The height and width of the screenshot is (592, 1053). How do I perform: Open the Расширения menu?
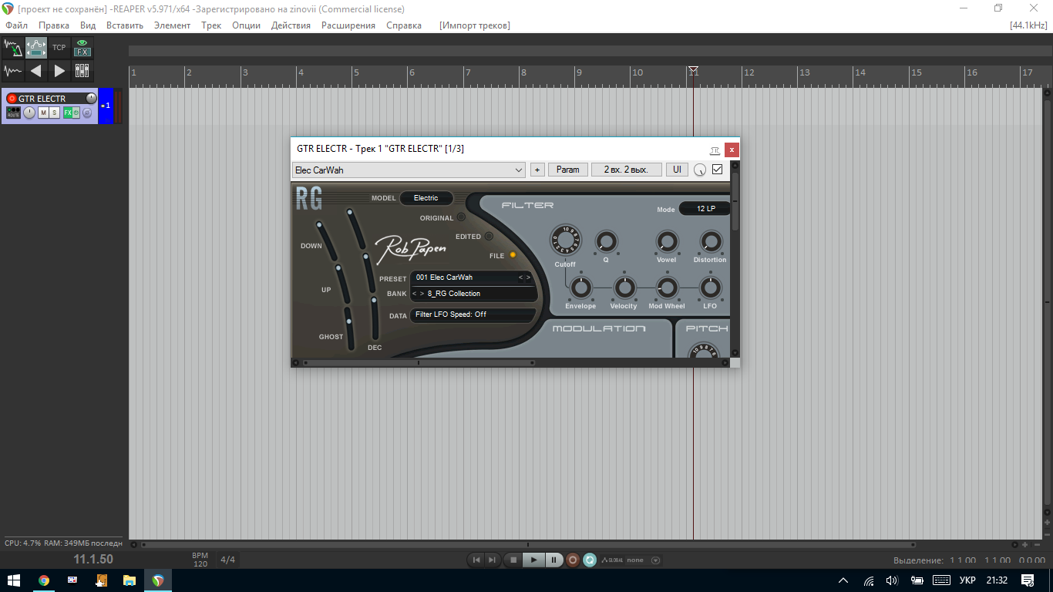coord(348,25)
